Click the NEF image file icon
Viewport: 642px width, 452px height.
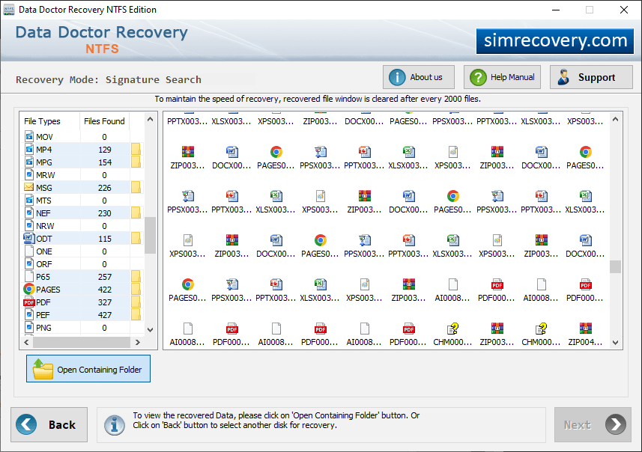pyautogui.click(x=29, y=213)
